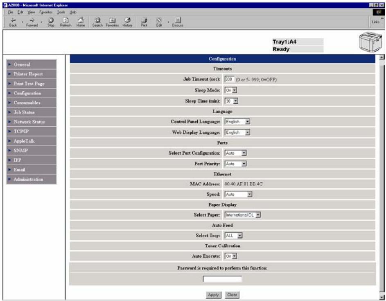The width and height of the screenshot is (386, 301).
Task: Open IPP settings in sidebar
Action: 32,160
